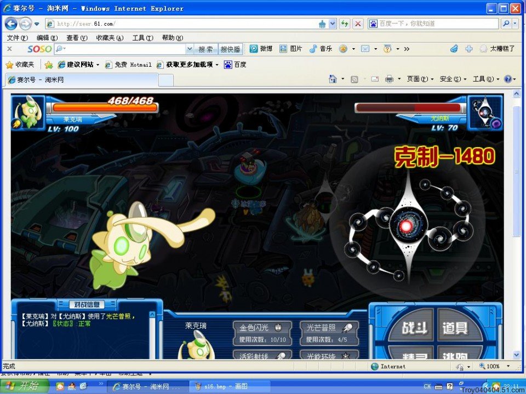Open the 查看(V) menu
Screen dimensions: 526x394
(x=77, y=38)
